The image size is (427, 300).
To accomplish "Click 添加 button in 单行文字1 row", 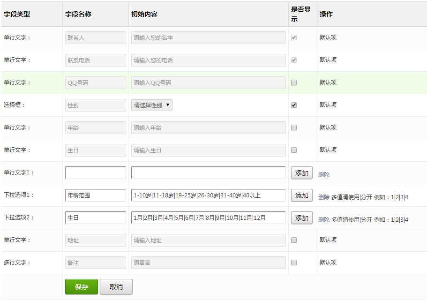I will (302, 173).
